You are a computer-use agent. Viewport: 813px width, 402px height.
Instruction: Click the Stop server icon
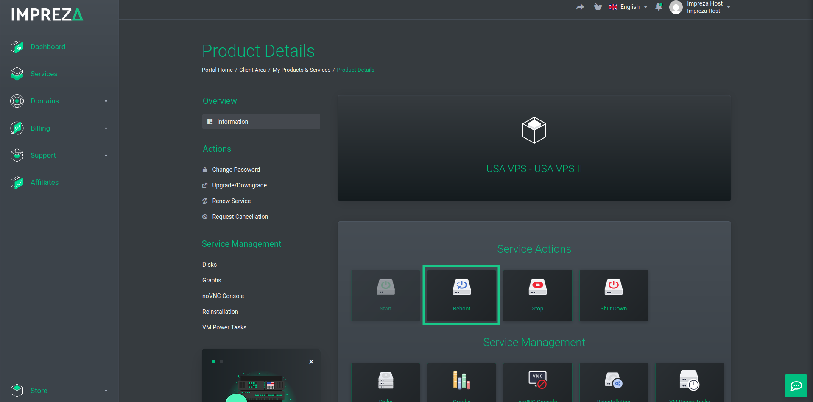pyautogui.click(x=537, y=287)
